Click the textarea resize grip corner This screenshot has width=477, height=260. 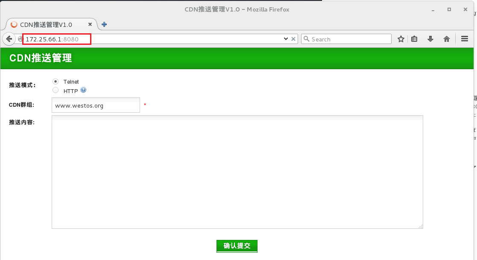pos(421,227)
